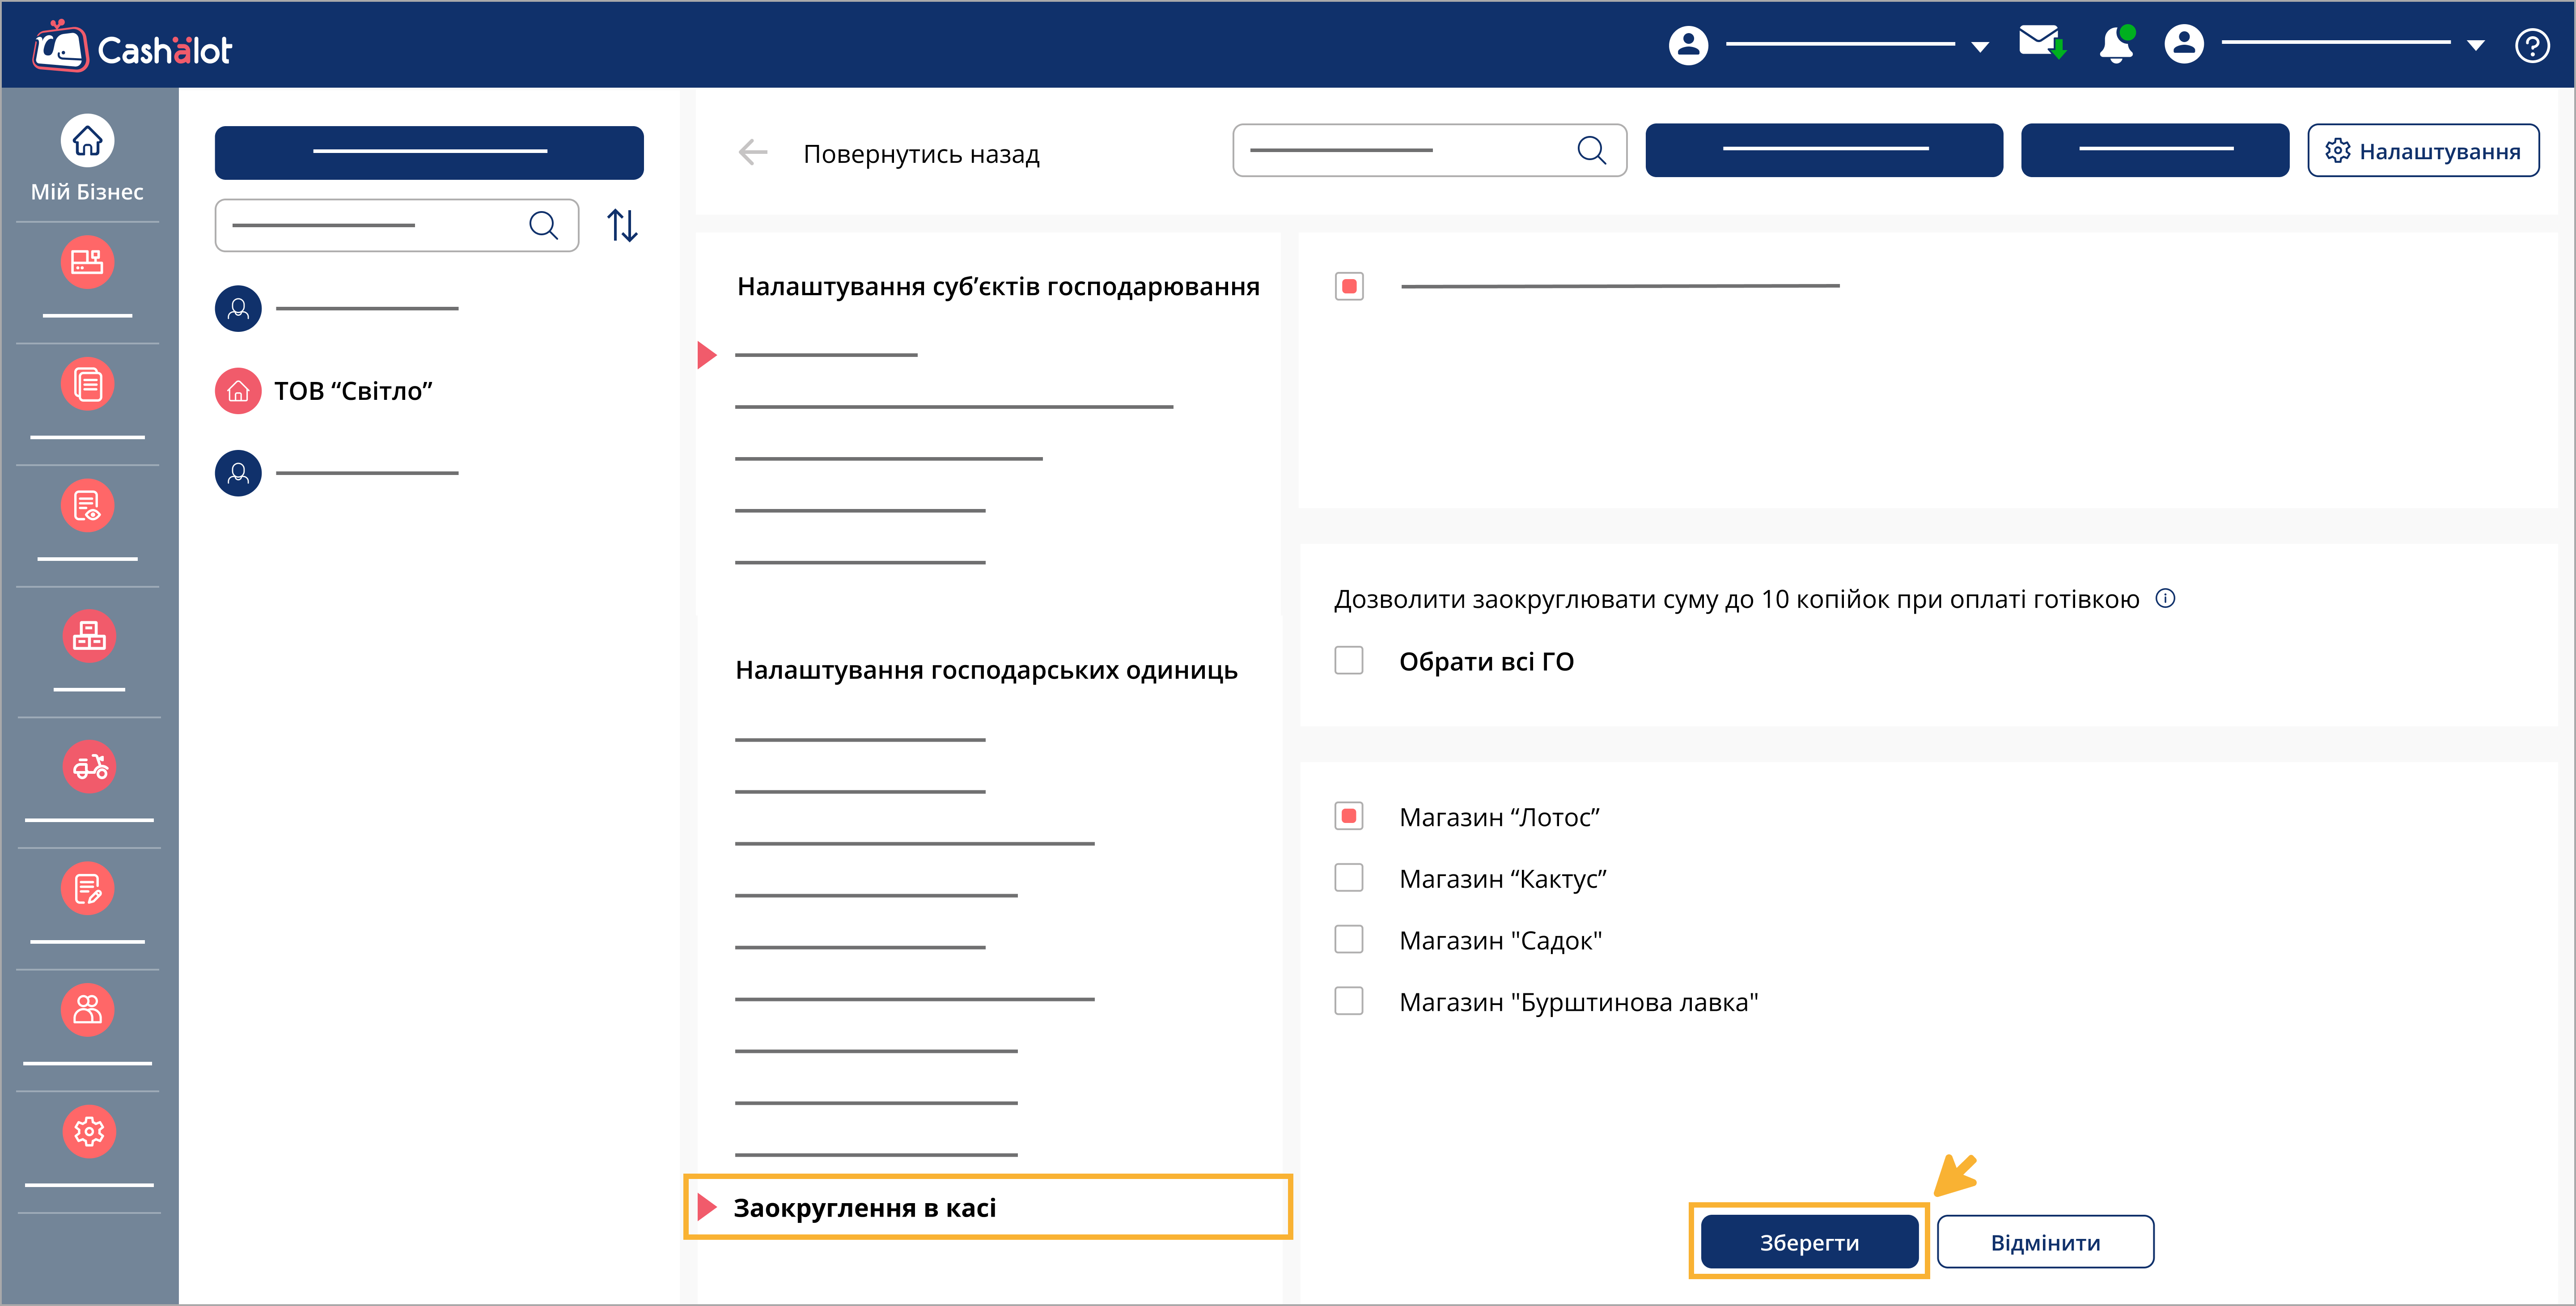This screenshot has width=2576, height=1306.
Task: Enable Магазин "Кактус" checkbox
Action: point(1349,878)
